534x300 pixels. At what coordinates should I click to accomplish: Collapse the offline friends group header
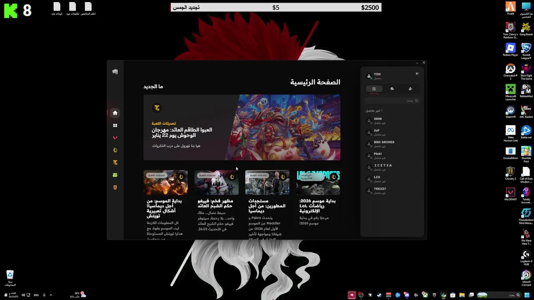tap(374, 110)
